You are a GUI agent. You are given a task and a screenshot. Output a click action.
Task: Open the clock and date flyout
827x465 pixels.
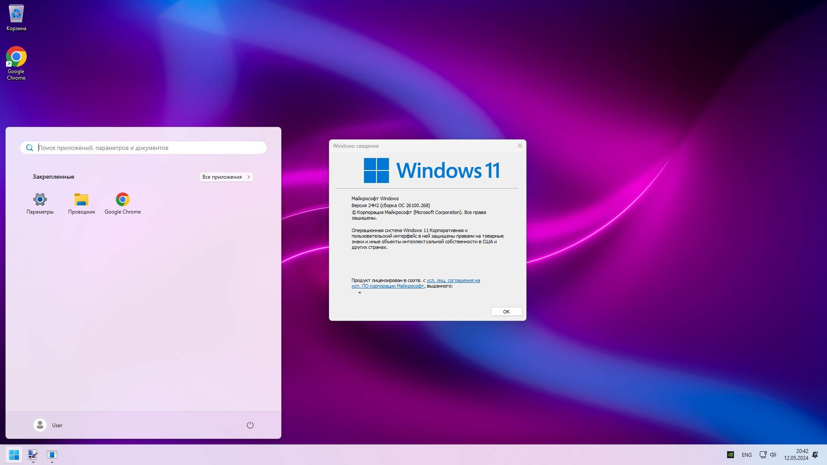tap(796, 455)
